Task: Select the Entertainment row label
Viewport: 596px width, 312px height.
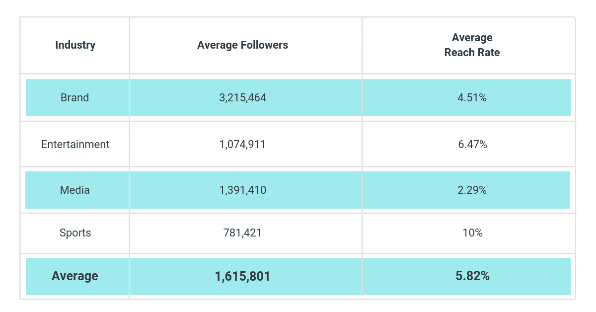Action: pyautogui.click(x=75, y=145)
